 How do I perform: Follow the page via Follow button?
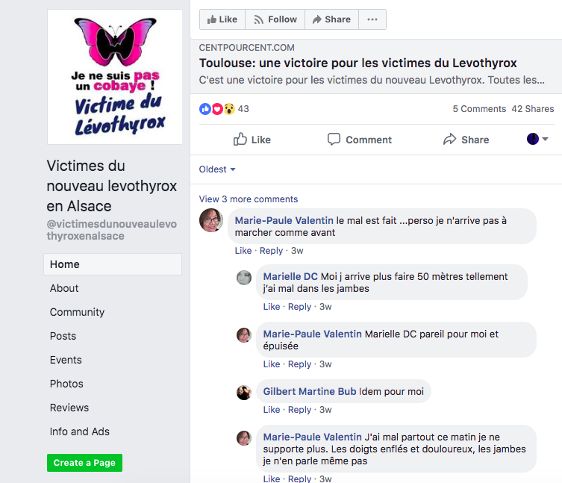(x=275, y=19)
